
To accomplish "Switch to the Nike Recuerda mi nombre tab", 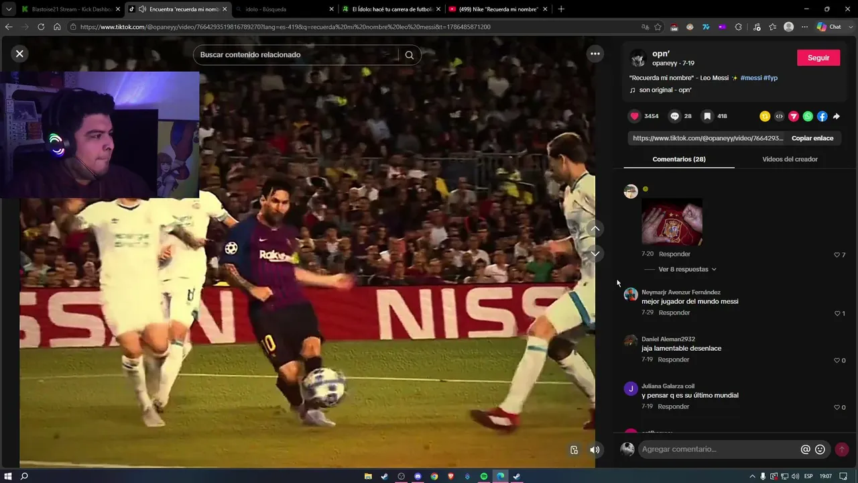I will 498,9.
